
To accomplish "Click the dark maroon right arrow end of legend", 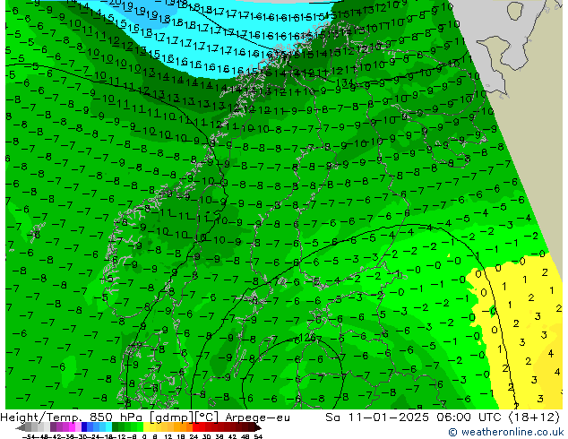I will pos(257,428).
